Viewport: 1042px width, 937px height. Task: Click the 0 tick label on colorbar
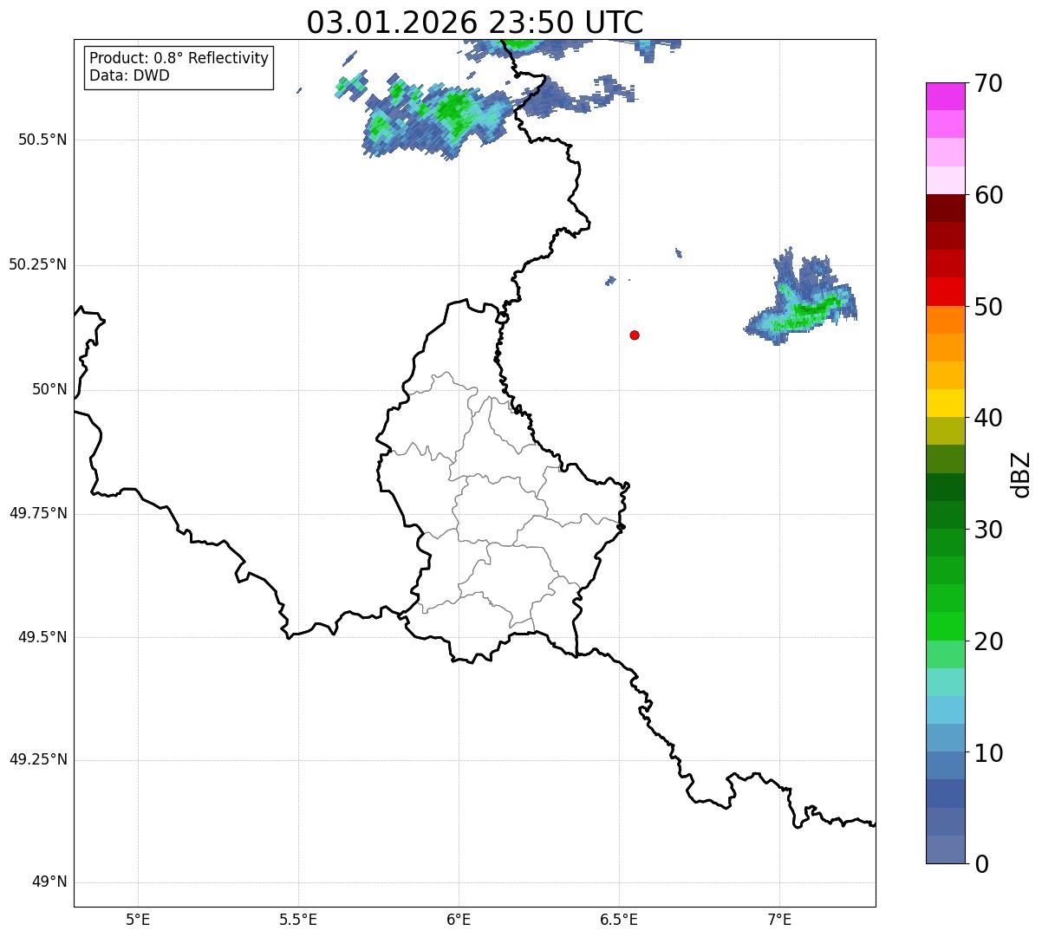(980, 864)
